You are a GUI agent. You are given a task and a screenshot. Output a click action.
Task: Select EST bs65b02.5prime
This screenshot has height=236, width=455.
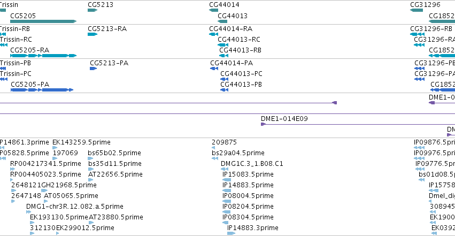[90, 158]
